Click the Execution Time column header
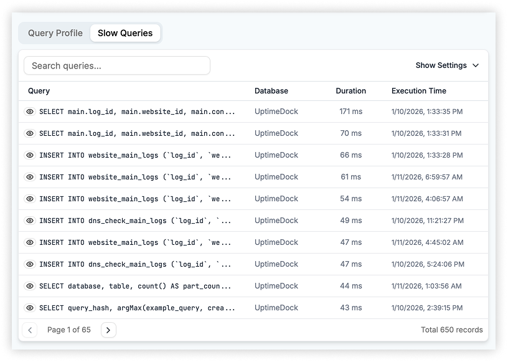The height and width of the screenshot is (362, 508). tap(418, 91)
